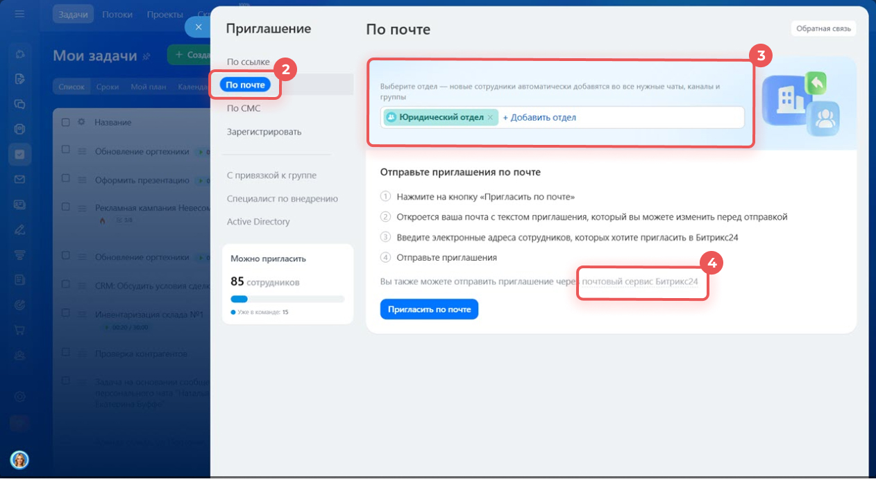876x479 pixels.
Task: Click user avatar at bottom left
Action: click(19, 459)
